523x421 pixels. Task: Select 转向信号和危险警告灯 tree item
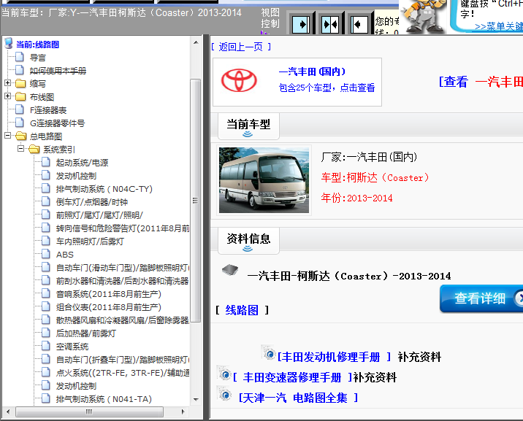(x=123, y=228)
